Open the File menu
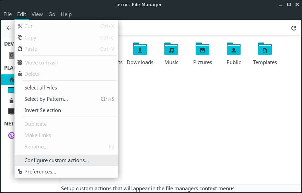Viewport: 302px width, 193px height. pyautogui.click(x=8, y=14)
